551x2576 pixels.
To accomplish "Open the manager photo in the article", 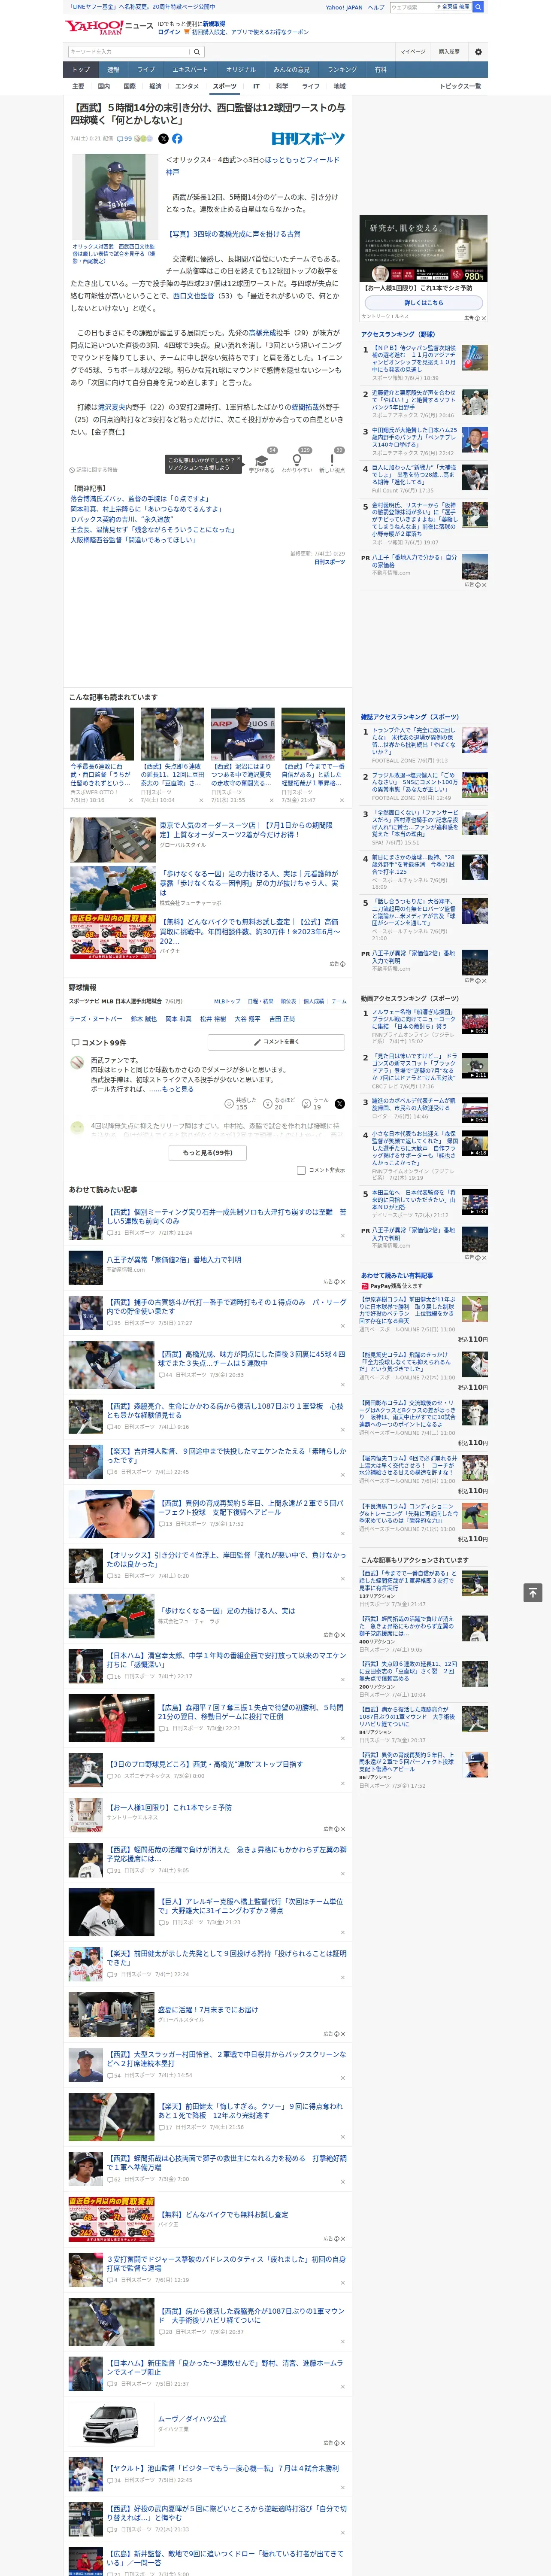I will click(x=114, y=196).
